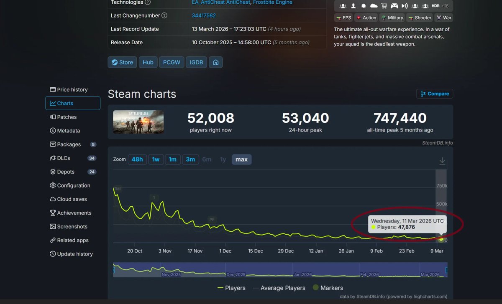
Task: Open the Depots section
Action: 66,172
